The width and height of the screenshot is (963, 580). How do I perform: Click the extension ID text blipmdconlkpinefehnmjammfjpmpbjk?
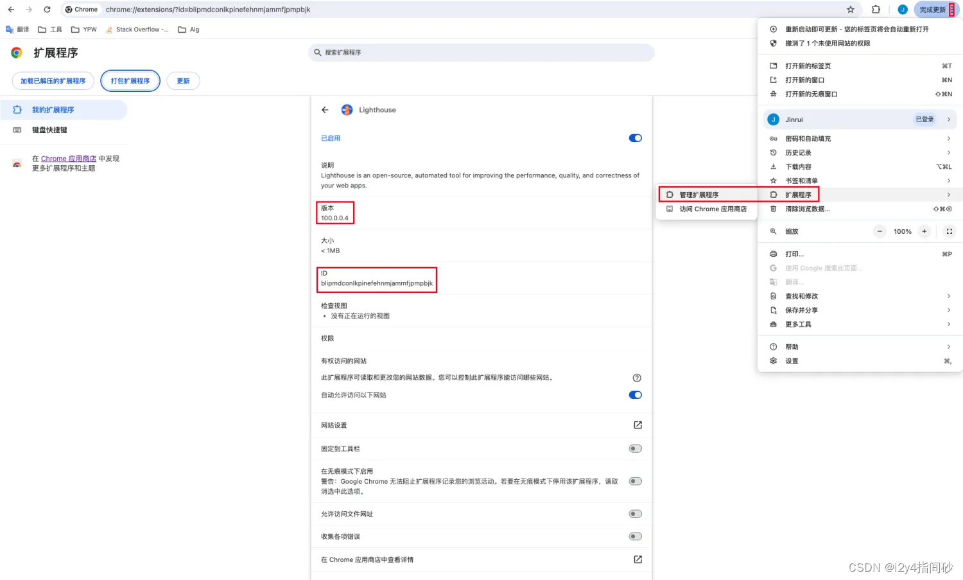(377, 283)
